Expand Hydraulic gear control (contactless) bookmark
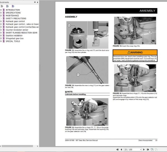The image size is (167, 152). pyautogui.click(x=1, y=27)
